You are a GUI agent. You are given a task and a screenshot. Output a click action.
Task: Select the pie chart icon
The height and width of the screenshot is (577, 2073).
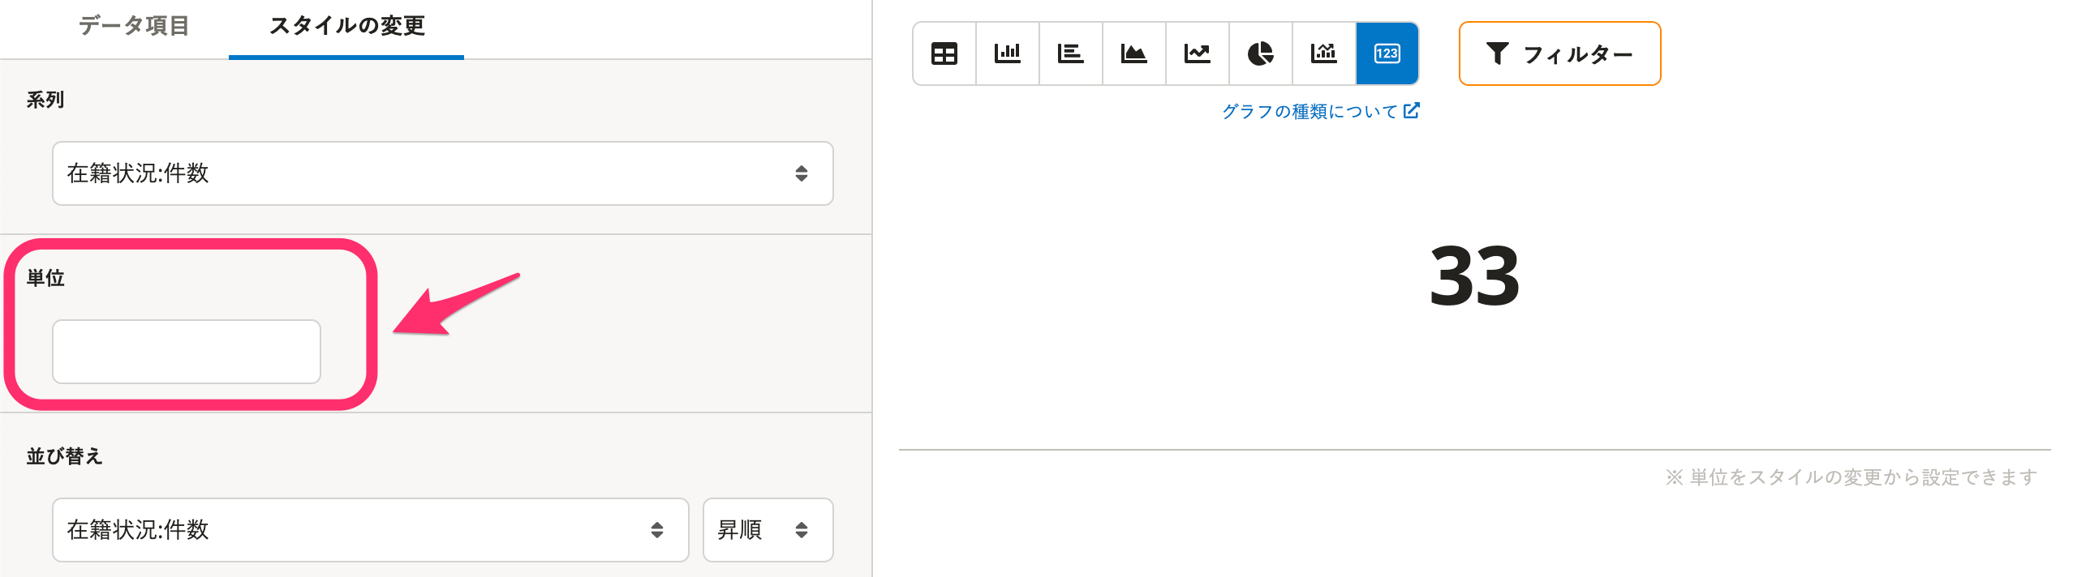1261,53
